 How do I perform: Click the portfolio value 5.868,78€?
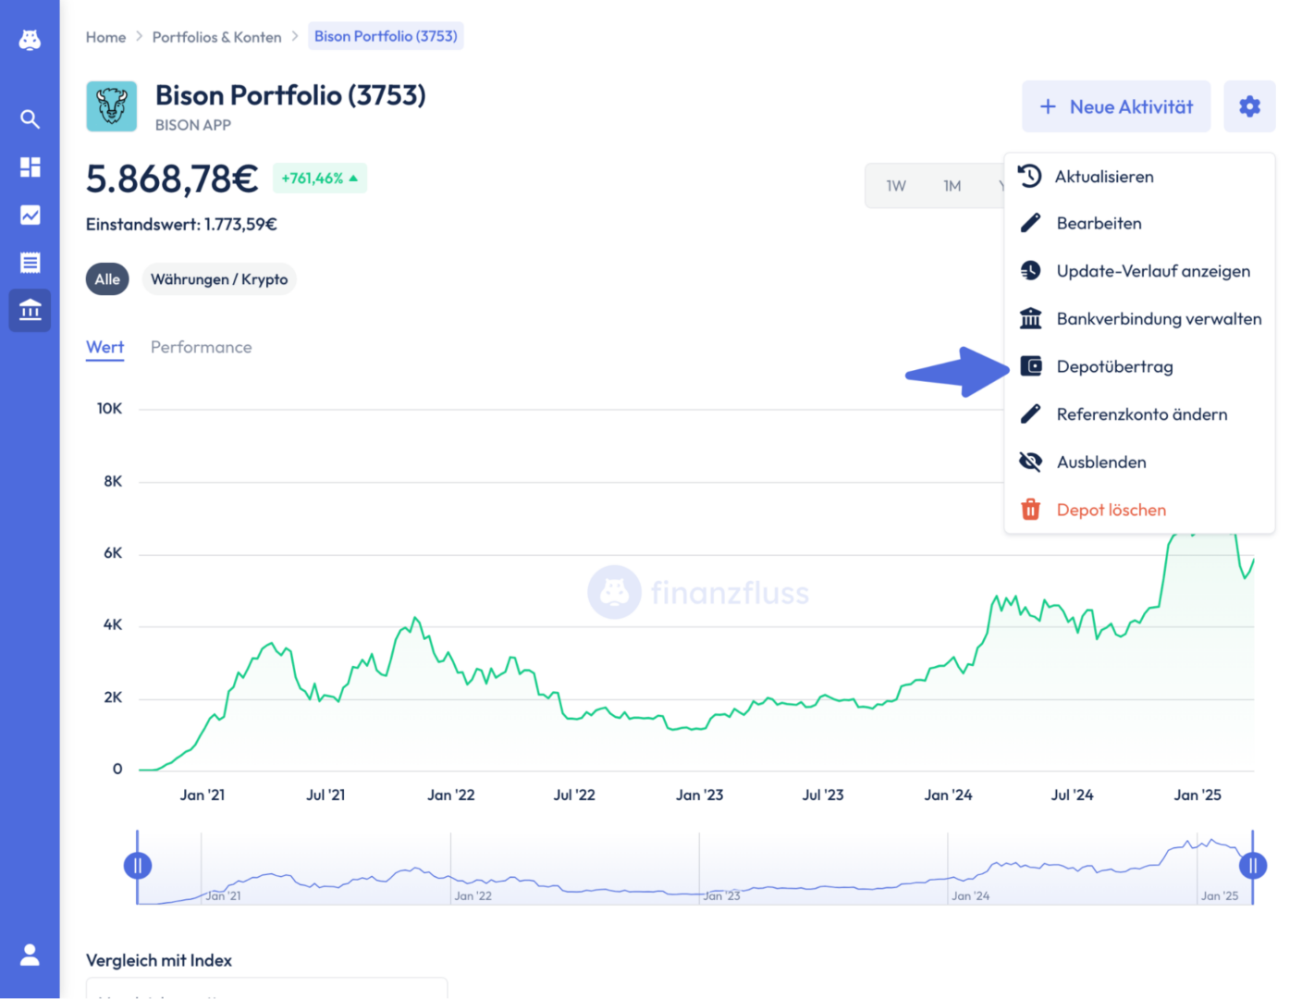click(172, 179)
